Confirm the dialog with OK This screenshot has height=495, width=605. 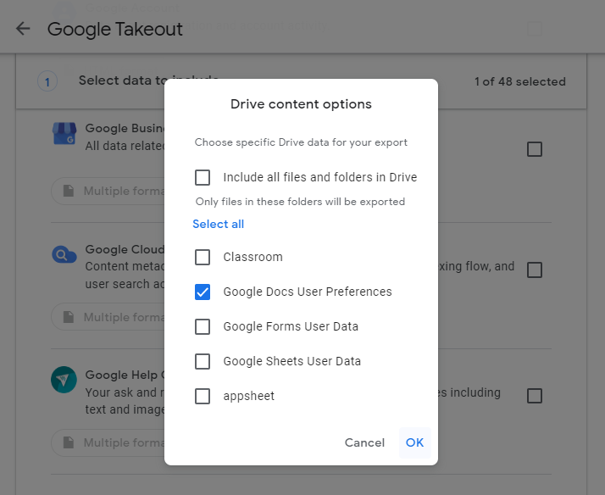pyautogui.click(x=414, y=442)
